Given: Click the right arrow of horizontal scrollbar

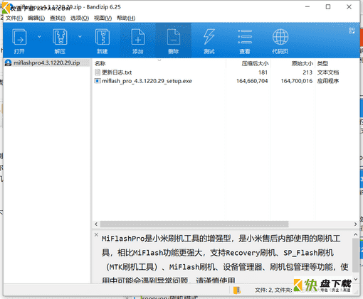Looking at the screenshot, I should pos(355,224).
